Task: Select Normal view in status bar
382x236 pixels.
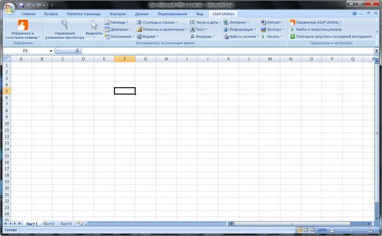Action: [x=300, y=230]
